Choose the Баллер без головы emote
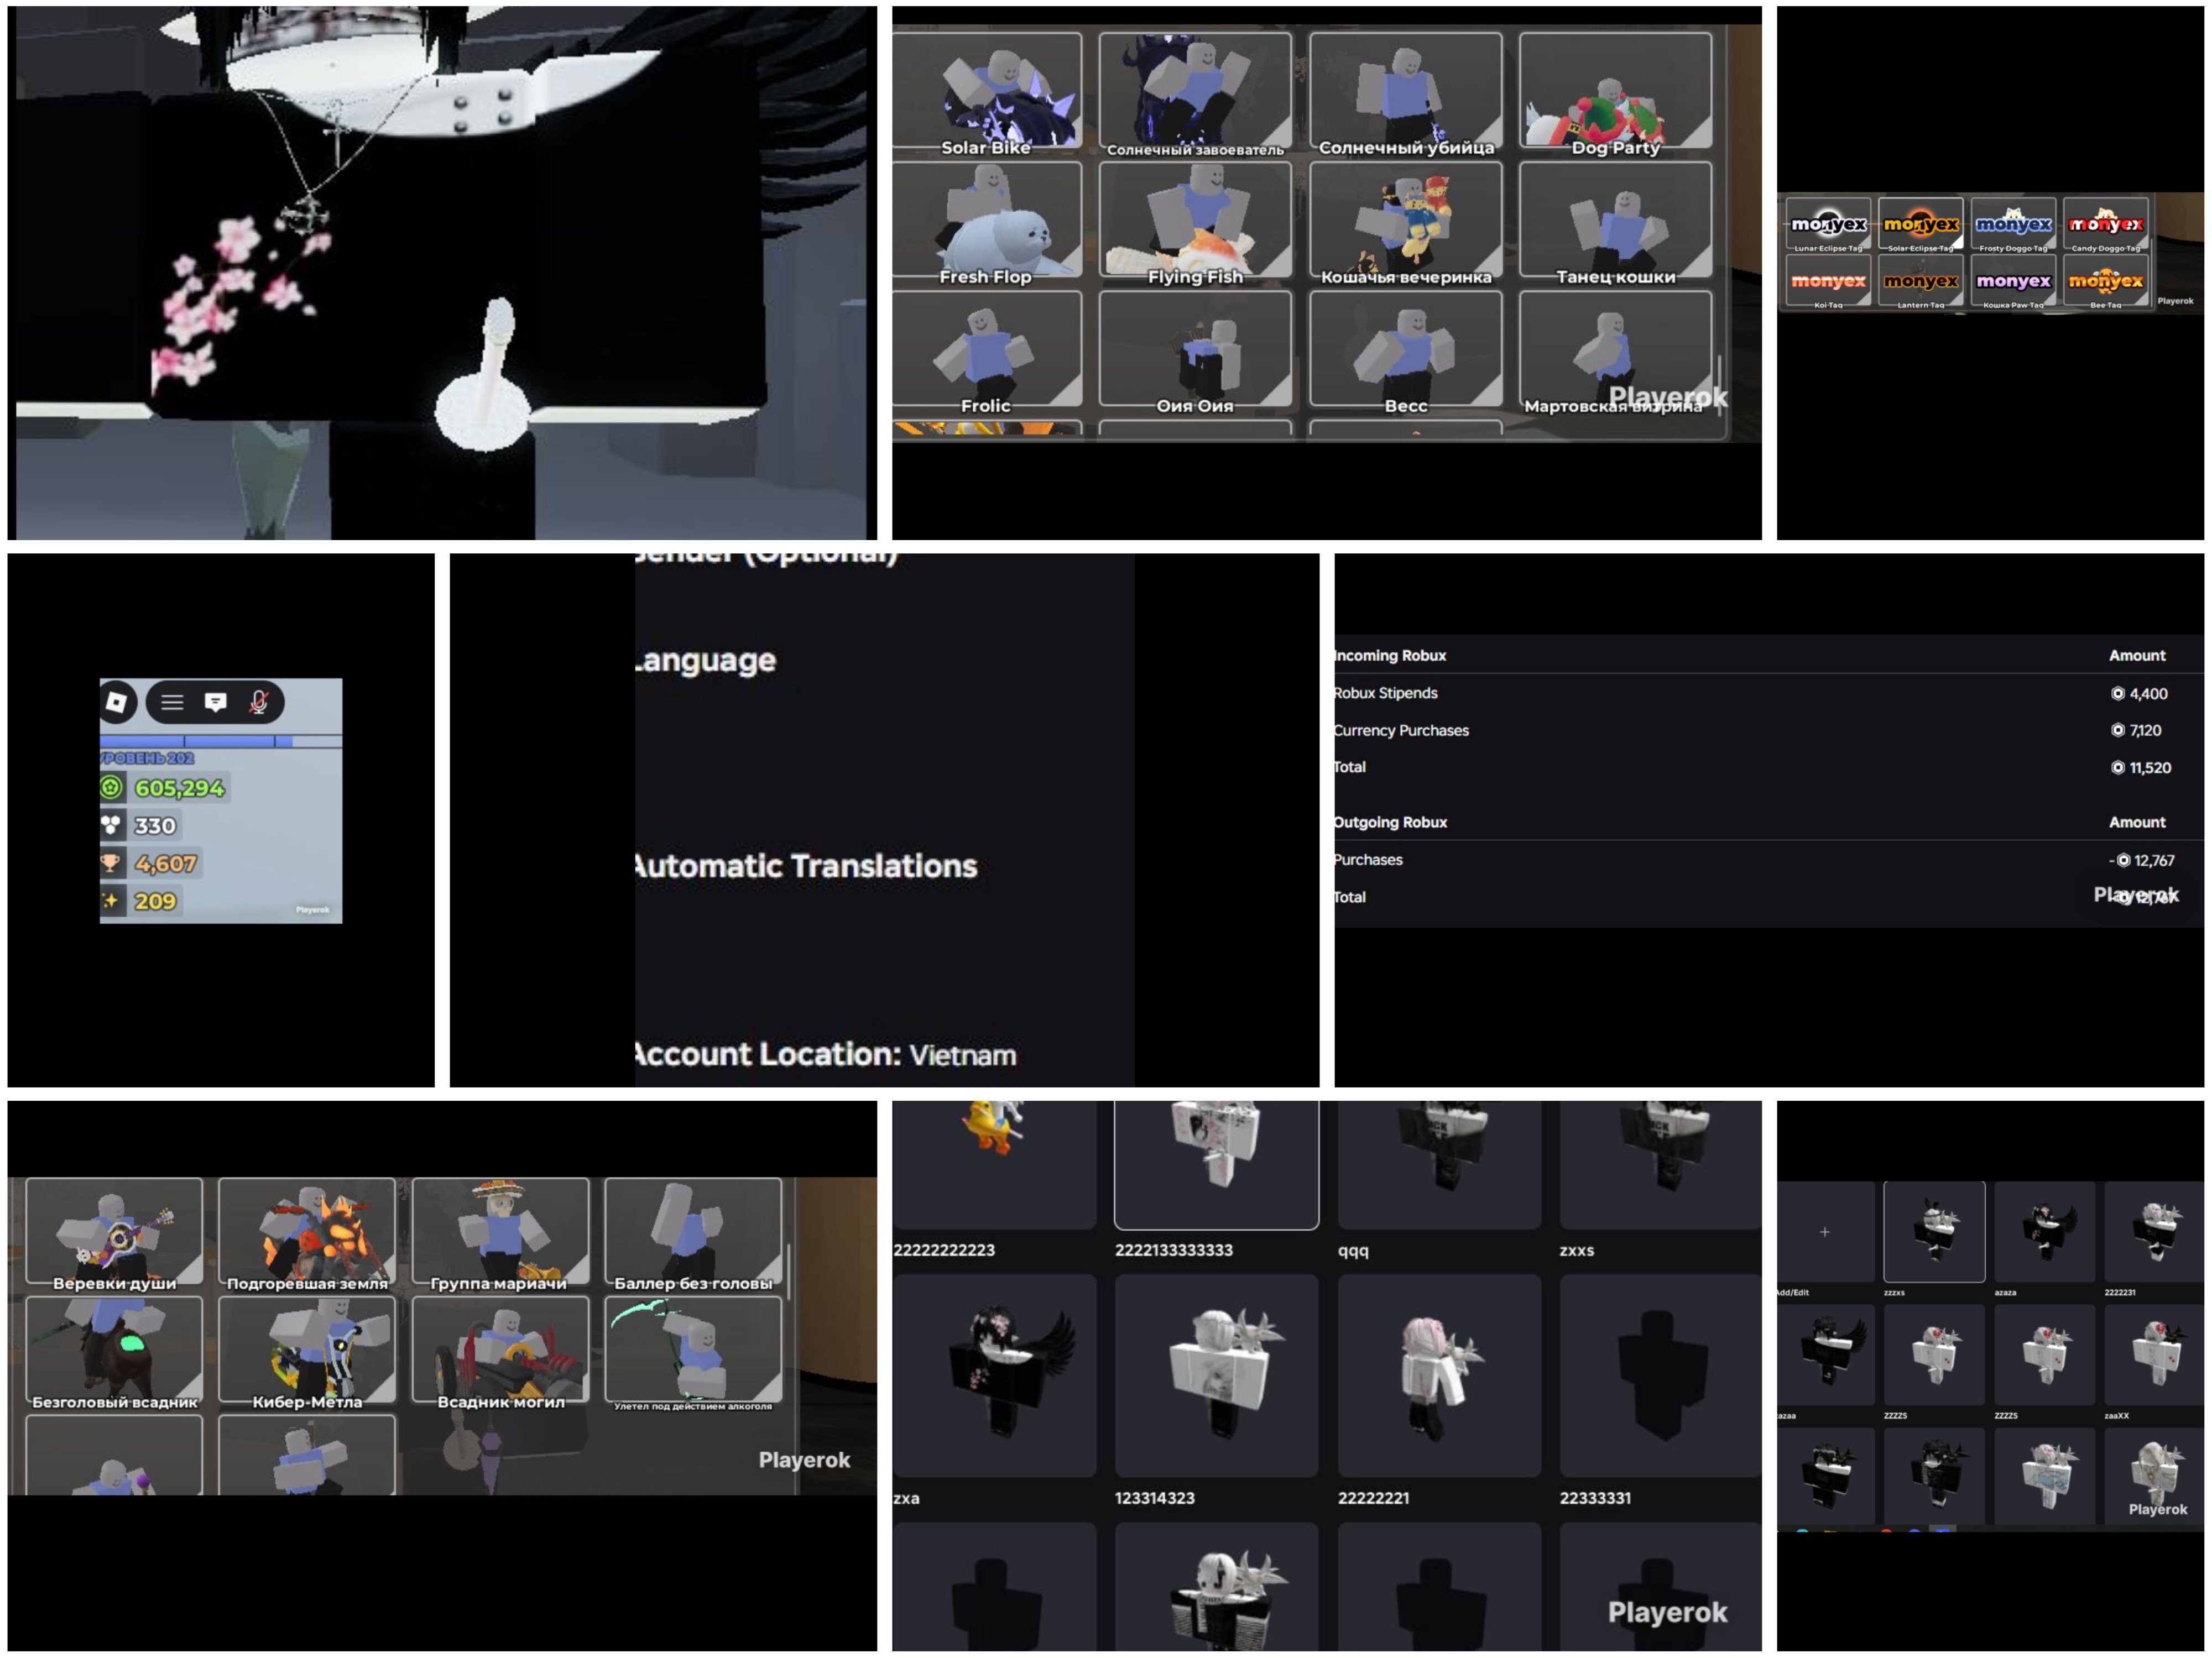2212x1658 pixels. click(693, 1234)
